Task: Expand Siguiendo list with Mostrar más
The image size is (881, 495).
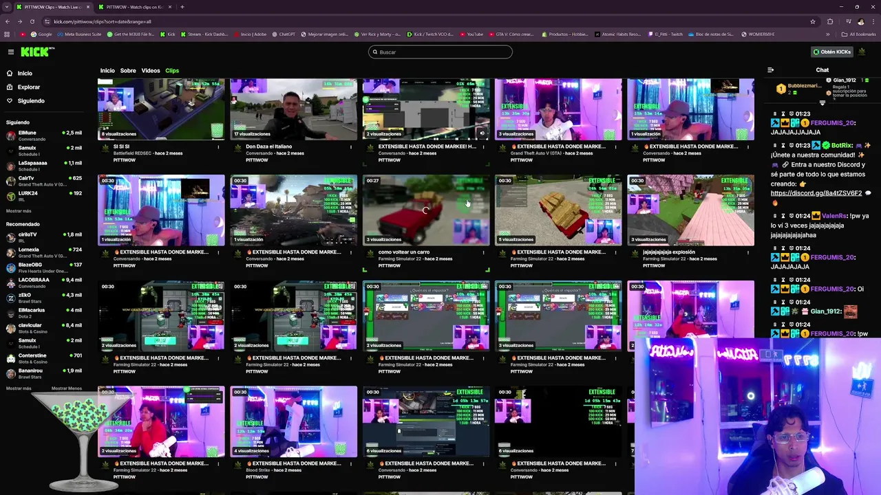Action: point(19,211)
